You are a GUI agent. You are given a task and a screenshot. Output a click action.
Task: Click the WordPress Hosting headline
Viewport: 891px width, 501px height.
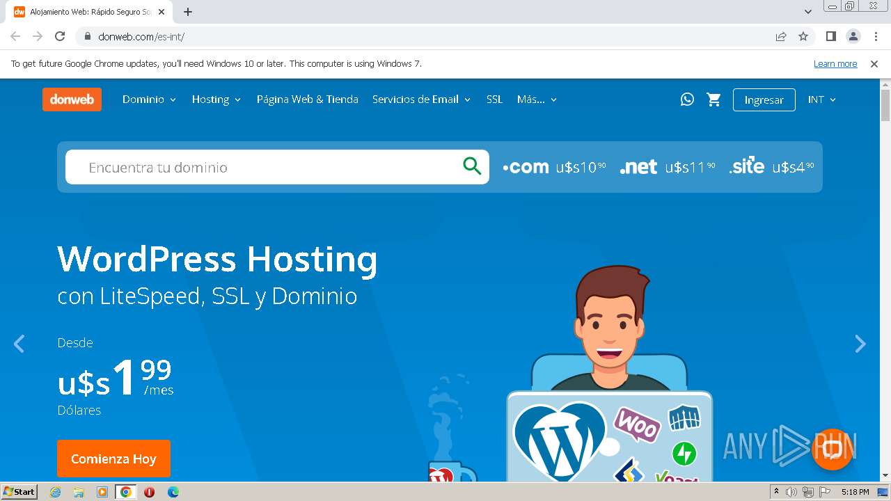[217, 259]
